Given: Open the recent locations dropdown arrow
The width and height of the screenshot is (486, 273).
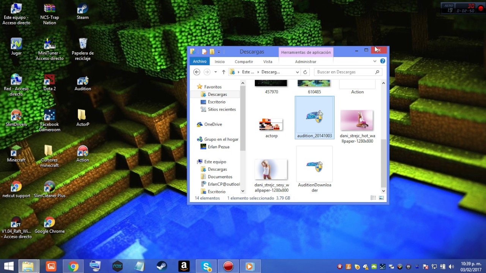Looking at the screenshot, I should 215,72.
